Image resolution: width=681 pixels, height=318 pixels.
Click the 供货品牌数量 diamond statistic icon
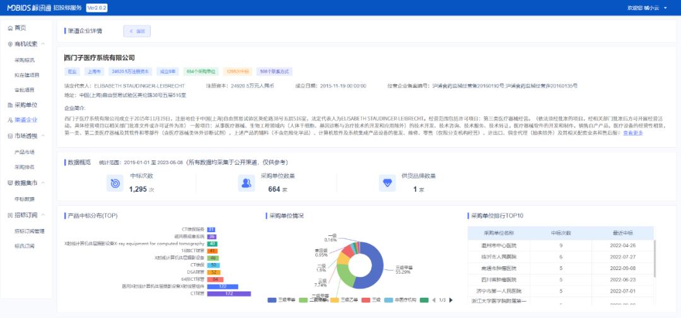click(387, 183)
